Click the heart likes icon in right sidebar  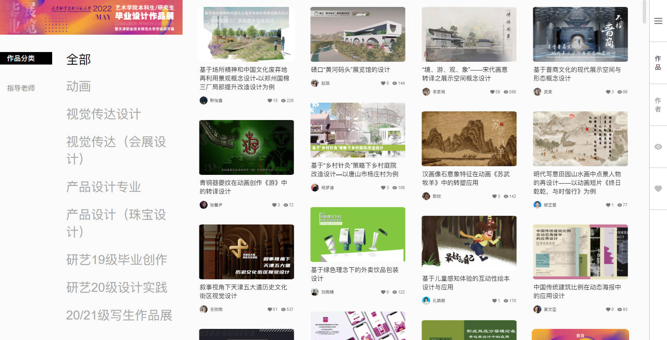point(658,189)
